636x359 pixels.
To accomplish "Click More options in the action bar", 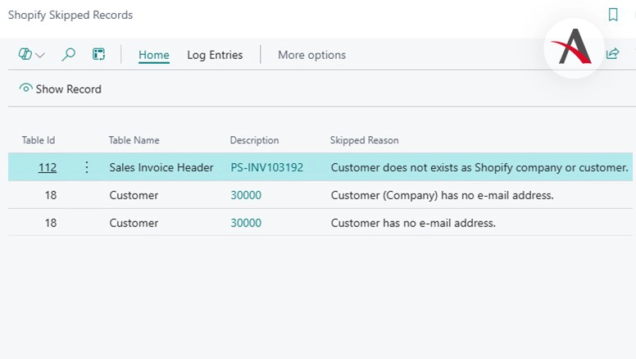I will click(311, 55).
